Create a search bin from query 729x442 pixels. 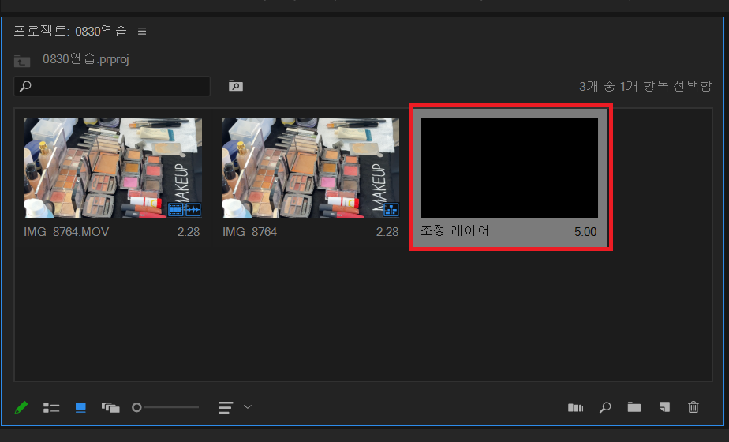pyautogui.click(x=236, y=85)
